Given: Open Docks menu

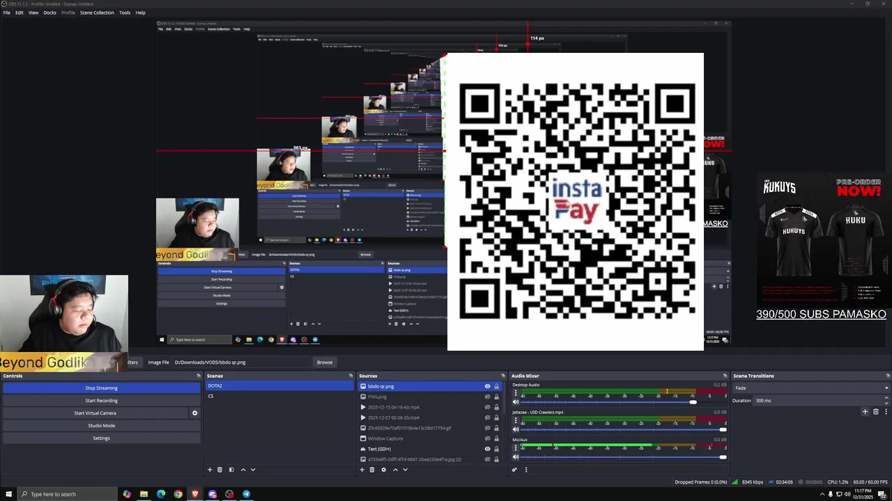Looking at the screenshot, I should coord(49,13).
